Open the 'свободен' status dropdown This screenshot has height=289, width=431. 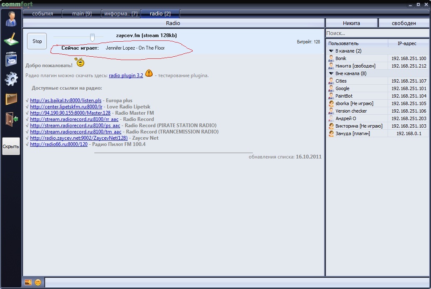pos(403,23)
